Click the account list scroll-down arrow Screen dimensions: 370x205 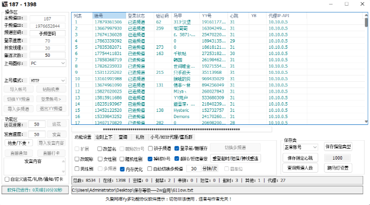(366, 122)
